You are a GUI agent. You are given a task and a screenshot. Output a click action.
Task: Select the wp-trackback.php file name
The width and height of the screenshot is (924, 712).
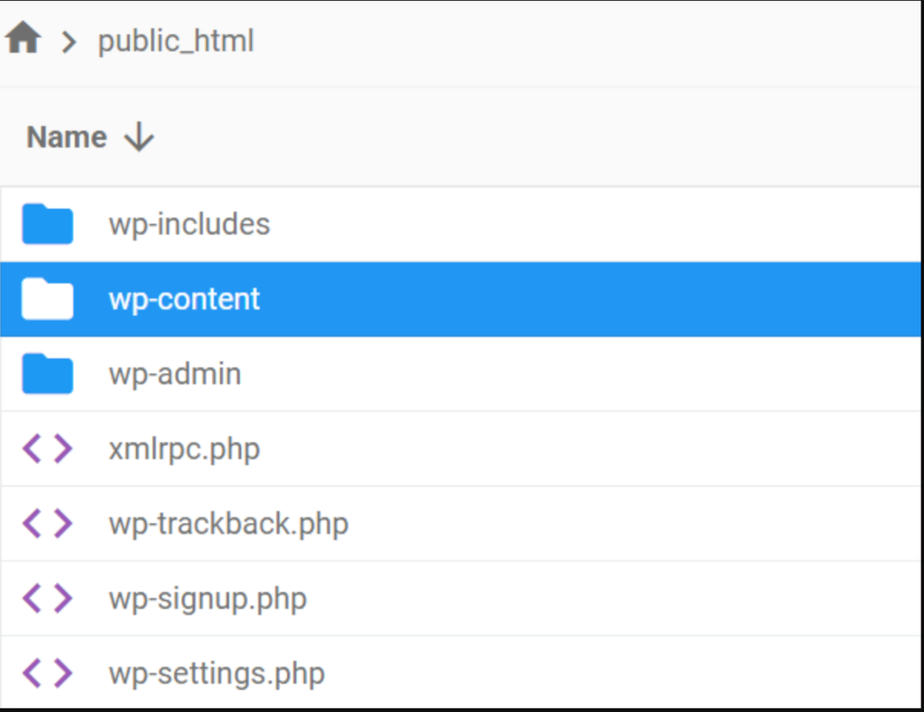228,523
